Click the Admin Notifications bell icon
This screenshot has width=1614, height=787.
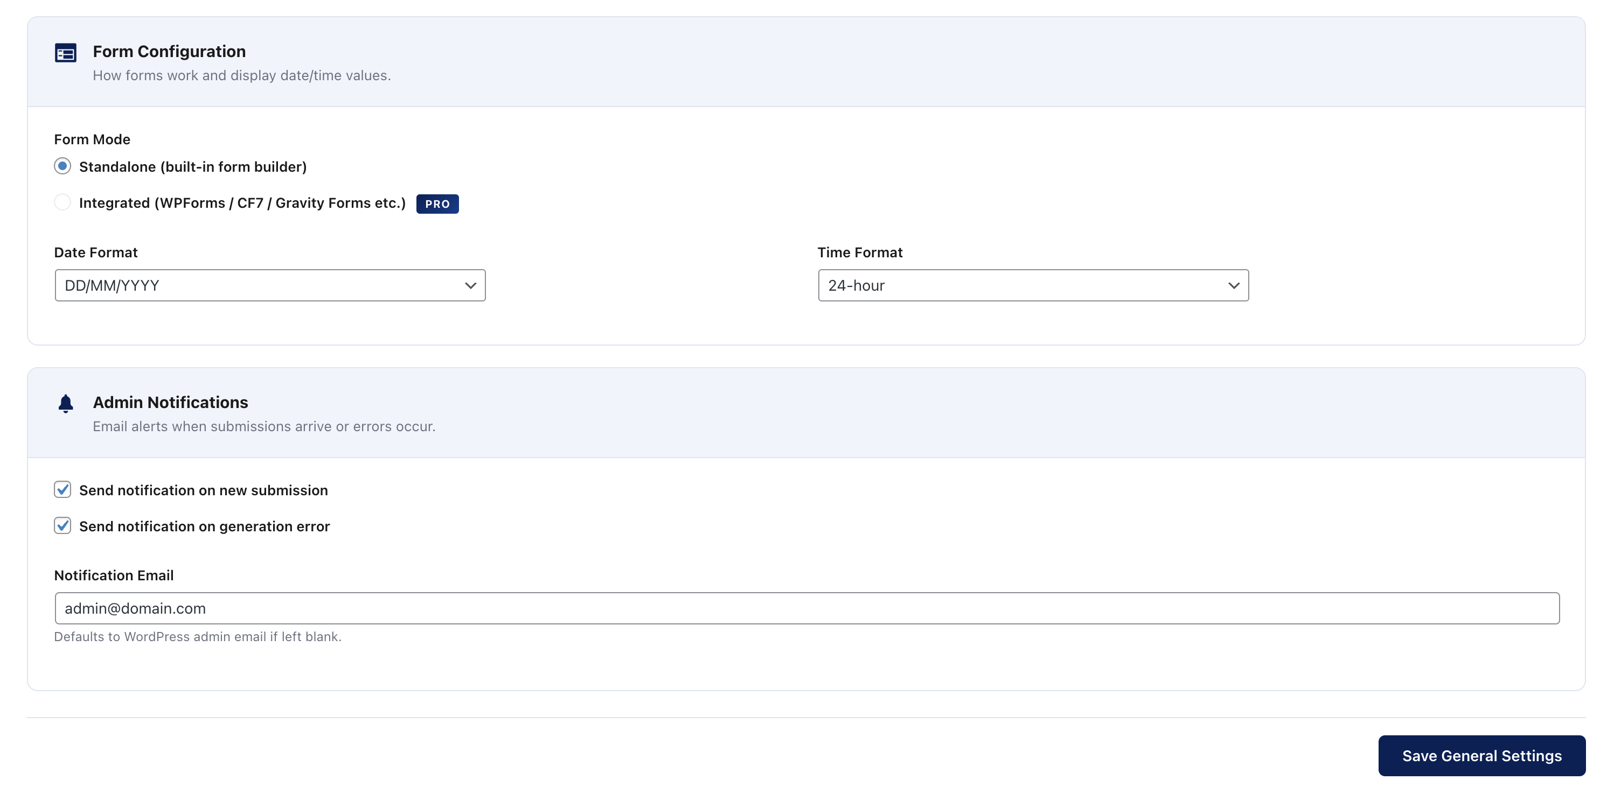point(65,404)
